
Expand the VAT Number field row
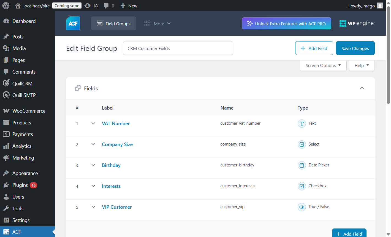pyautogui.click(x=93, y=124)
